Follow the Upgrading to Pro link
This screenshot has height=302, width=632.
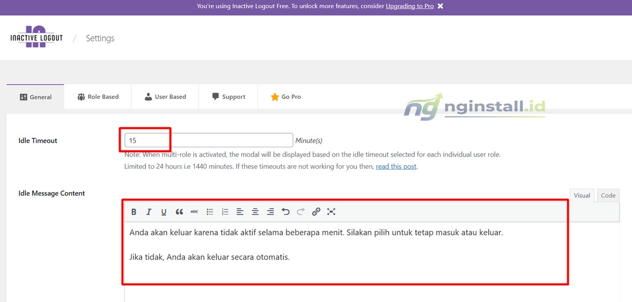coord(410,6)
